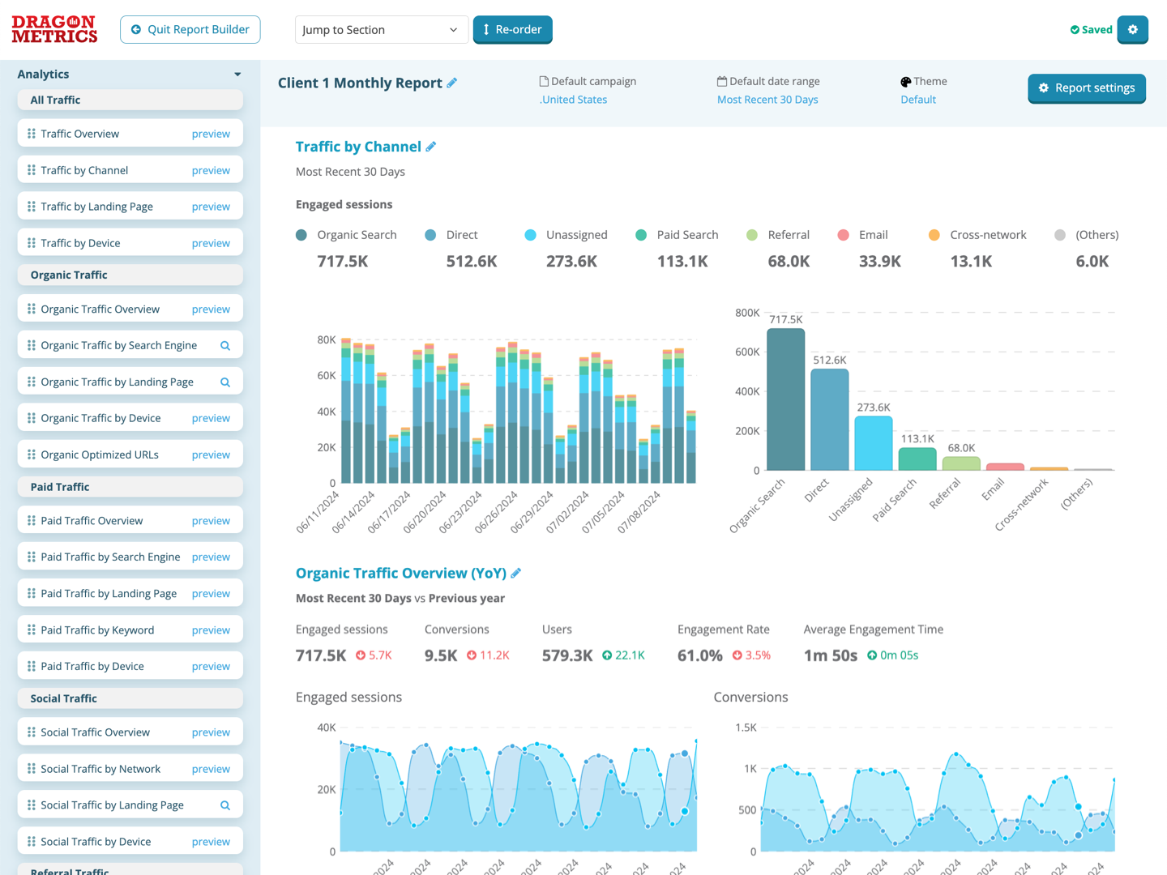Click the Default theme link
This screenshot has height=875, width=1167.
pos(918,100)
